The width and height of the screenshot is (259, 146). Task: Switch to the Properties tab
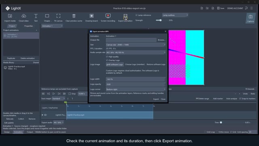pos(28,26)
